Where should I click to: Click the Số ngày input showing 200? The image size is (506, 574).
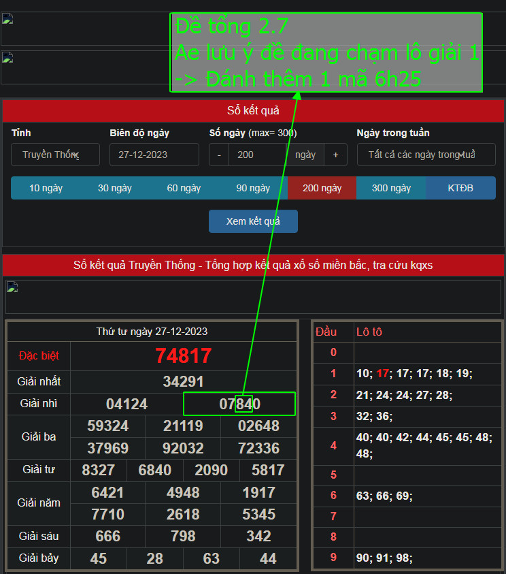(x=257, y=155)
